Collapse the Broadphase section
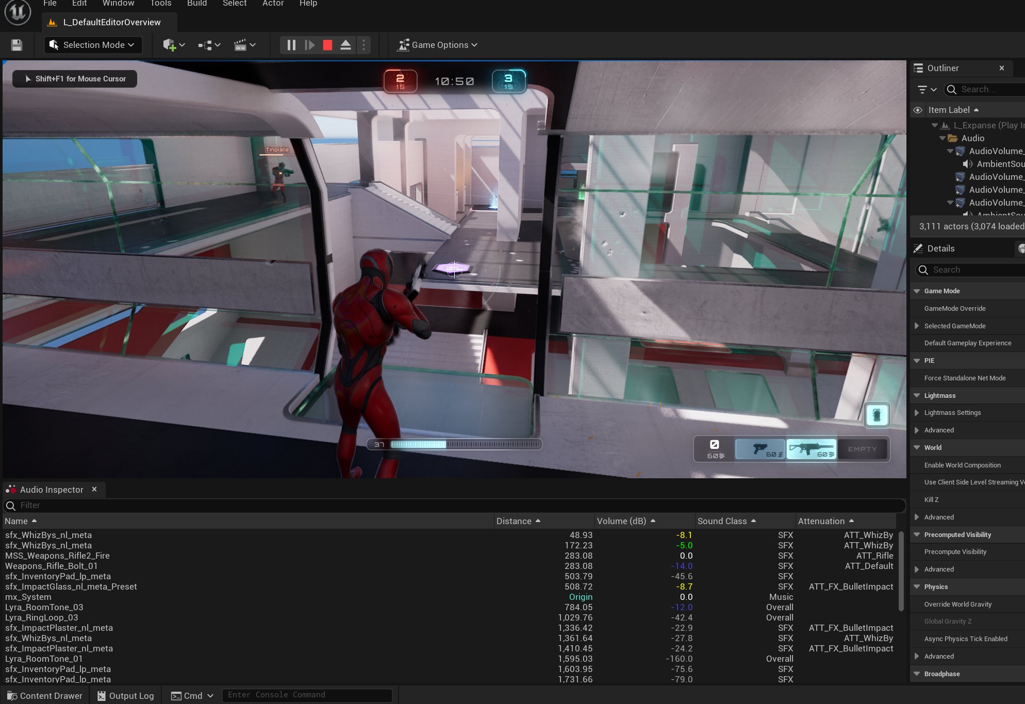 coord(917,674)
